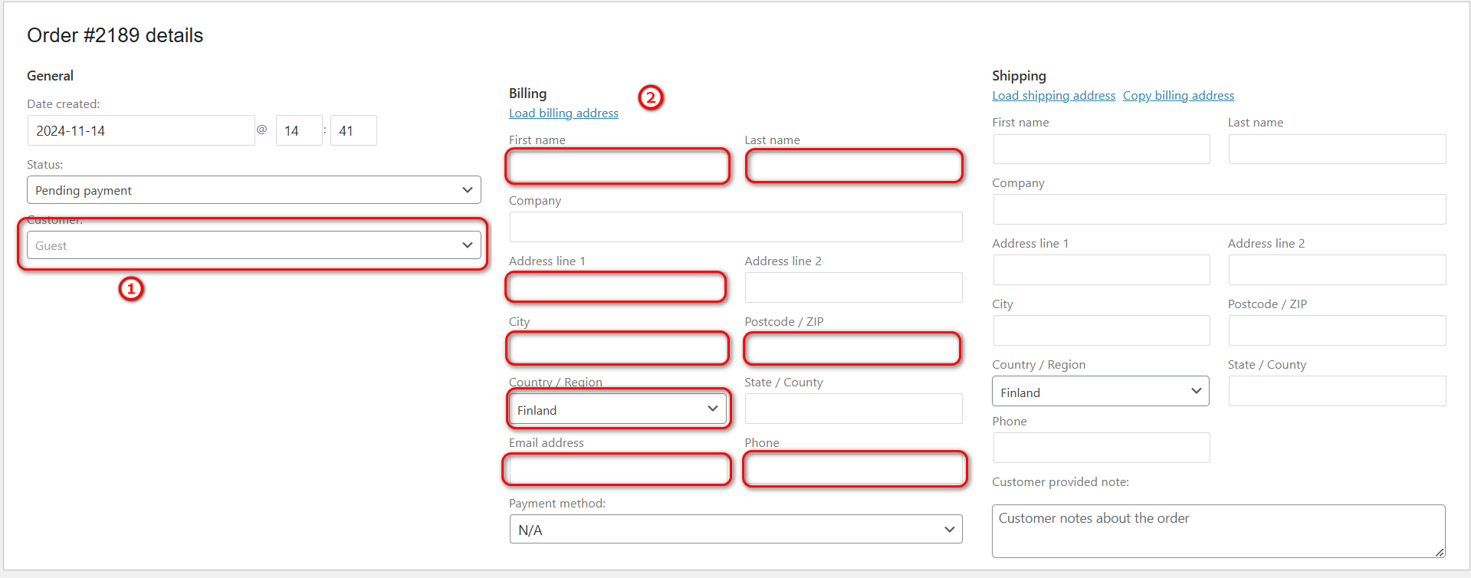Open the order Status dropdown
Screen dimensions: 1471x578
click(x=253, y=190)
